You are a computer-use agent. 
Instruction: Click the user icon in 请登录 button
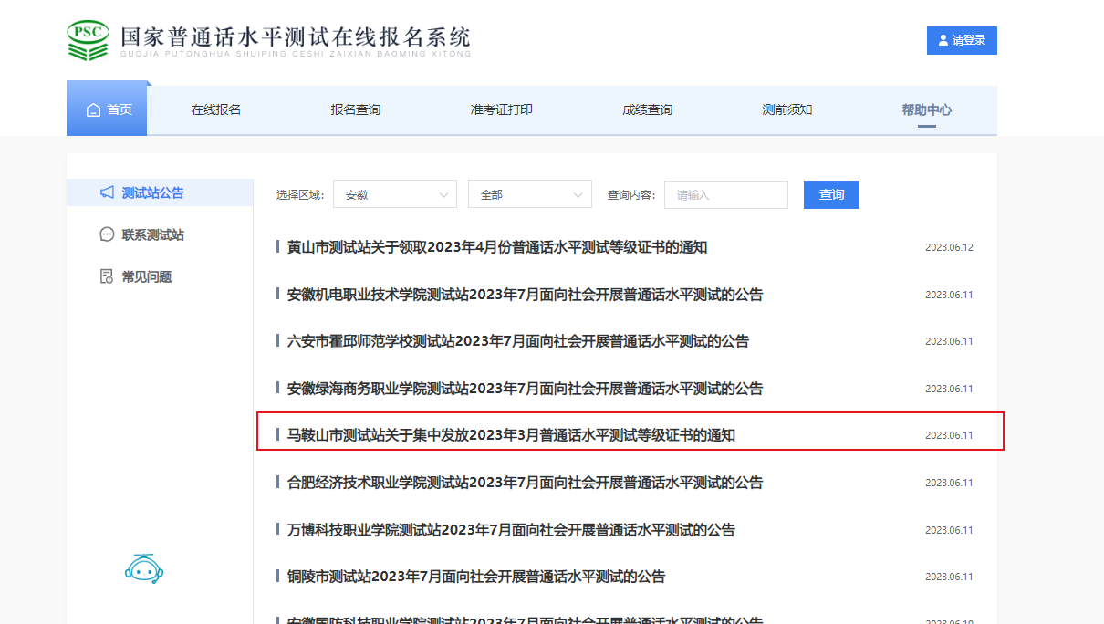click(943, 41)
